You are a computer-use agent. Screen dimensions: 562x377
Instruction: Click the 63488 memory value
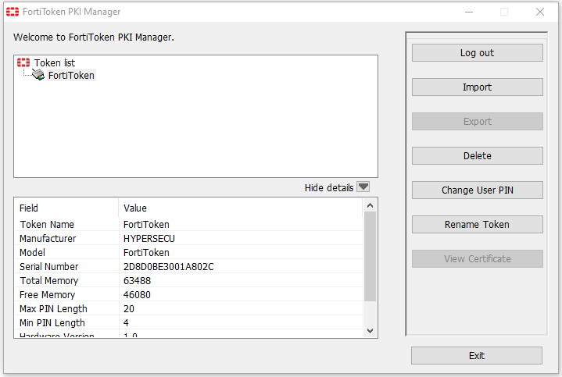click(x=137, y=281)
